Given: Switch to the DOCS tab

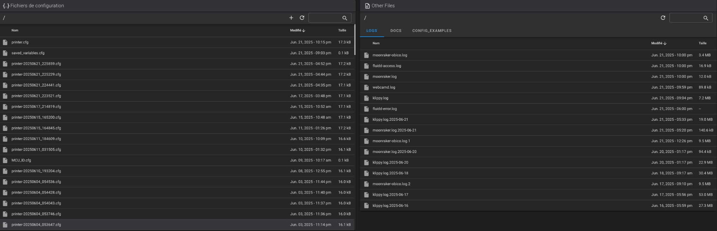Looking at the screenshot, I should coord(396,31).
